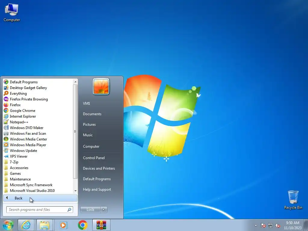Click the muted volume tray icon
The image size is (308, 231).
pos(278,225)
